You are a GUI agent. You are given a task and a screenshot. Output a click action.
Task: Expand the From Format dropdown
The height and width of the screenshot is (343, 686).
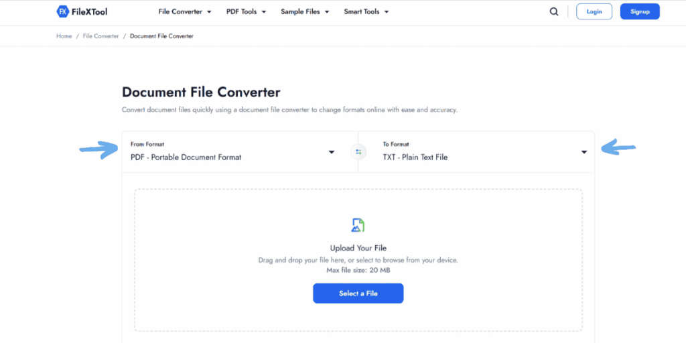point(240,152)
